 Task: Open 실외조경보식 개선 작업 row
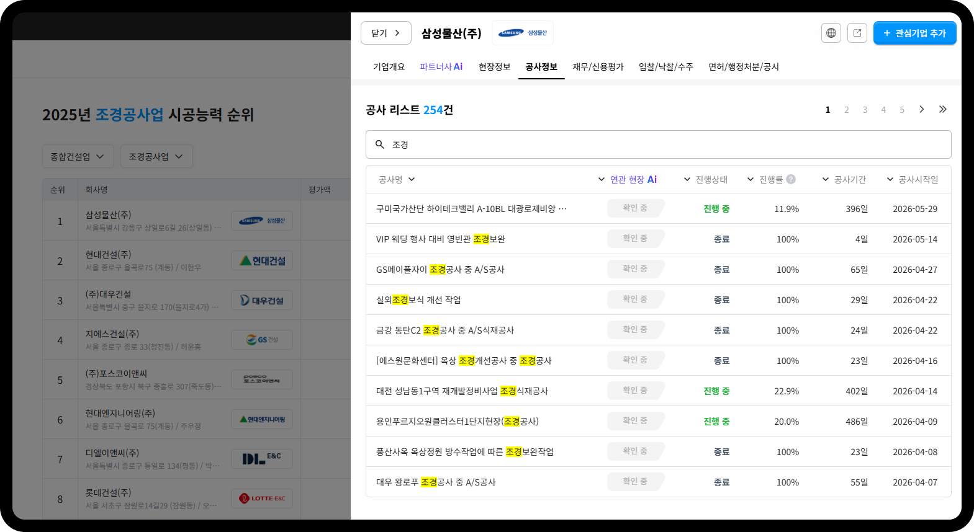pyautogui.click(x=659, y=300)
